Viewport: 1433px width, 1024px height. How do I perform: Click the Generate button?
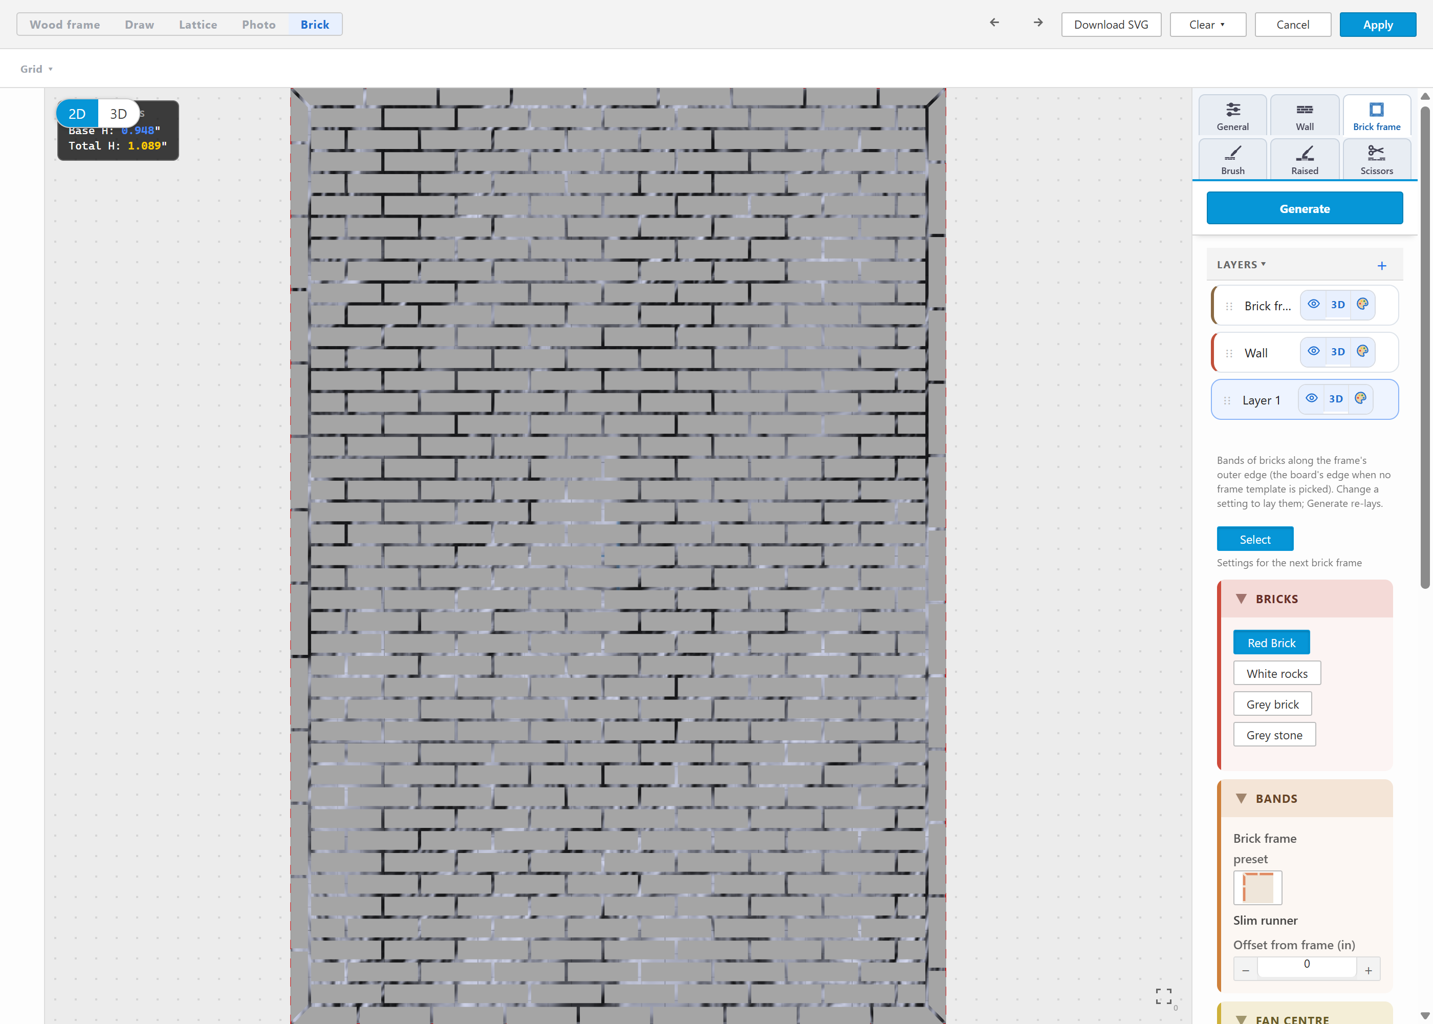(x=1305, y=208)
